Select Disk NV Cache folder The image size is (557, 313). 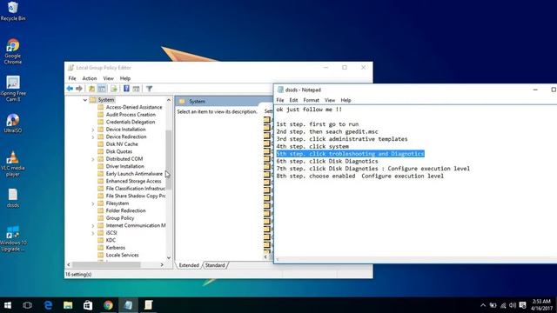tap(117, 144)
